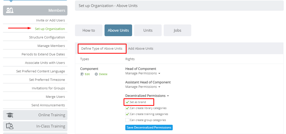This screenshot has width=286, height=134.
Task: Expand Manage Permissions for Assistant Head of Component
Action: click(x=143, y=87)
